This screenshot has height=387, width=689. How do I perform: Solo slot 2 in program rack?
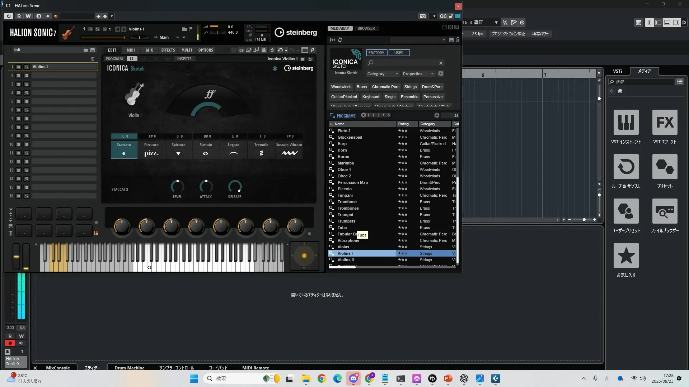[x=27, y=76]
